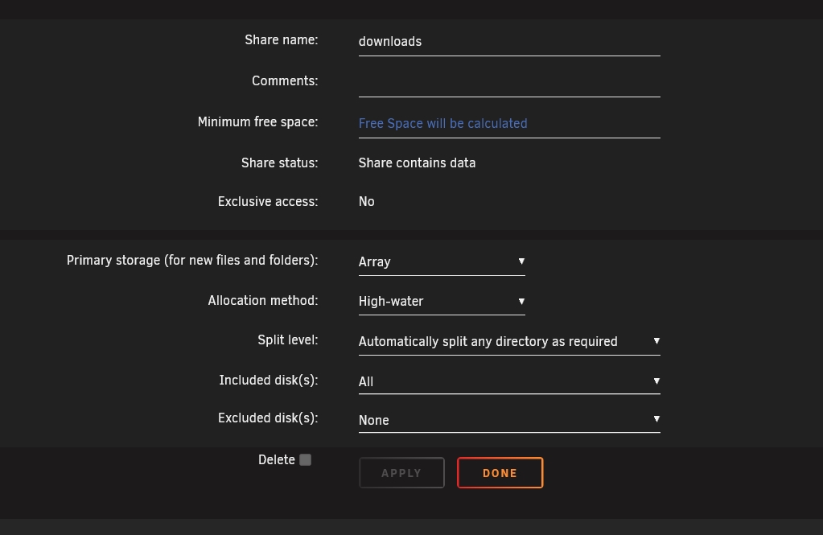This screenshot has height=535, width=823.
Task: Click the "Split level:" label
Action: point(287,340)
